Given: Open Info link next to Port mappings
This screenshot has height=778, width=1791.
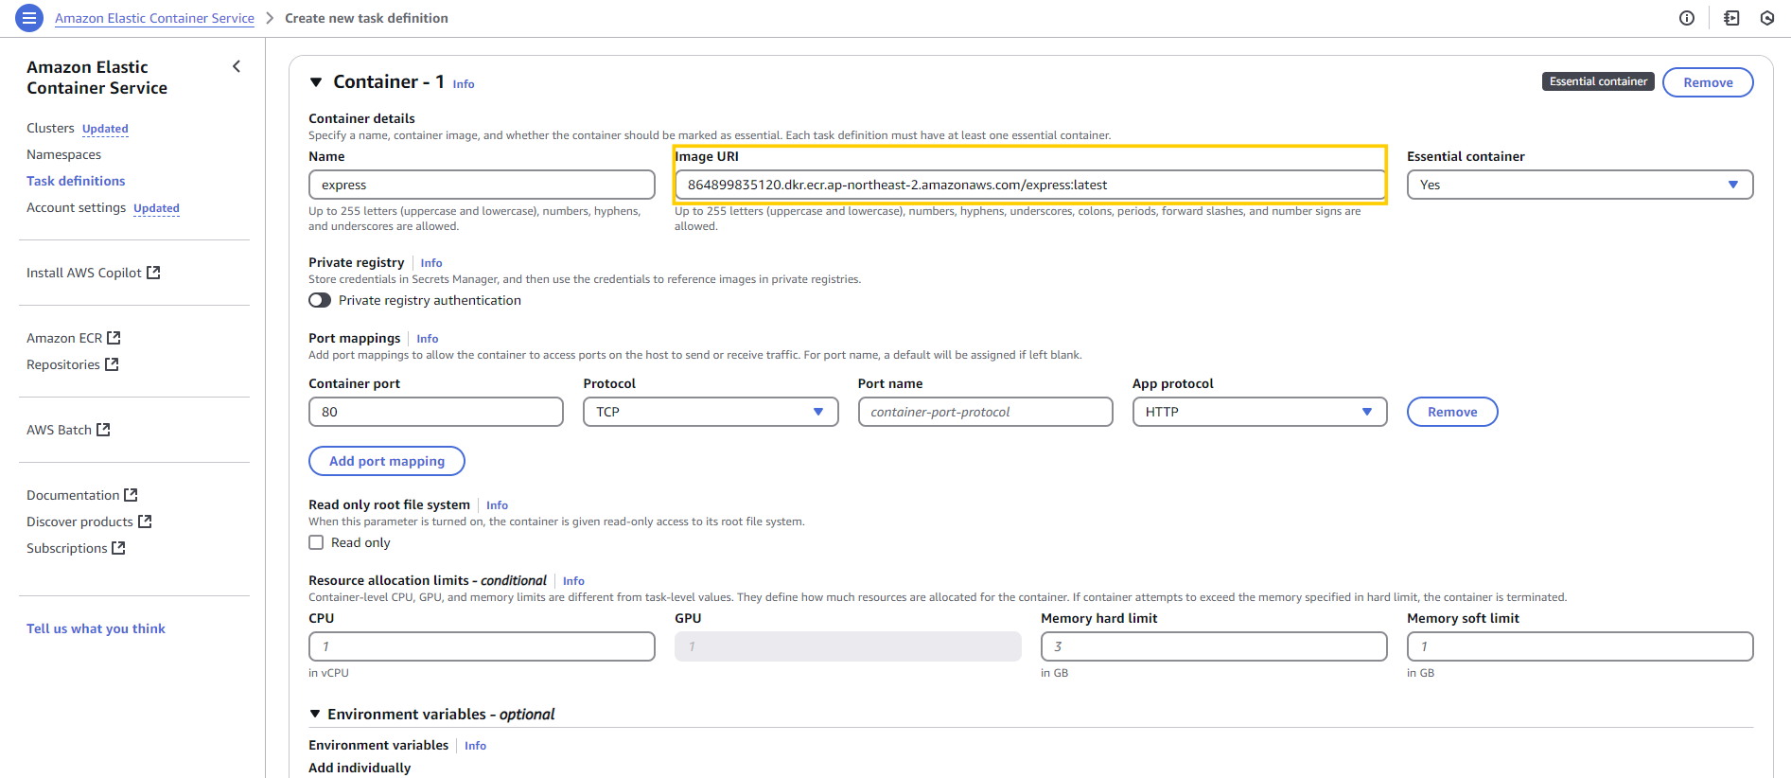Looking at the screenshot, I should point(428,339).
